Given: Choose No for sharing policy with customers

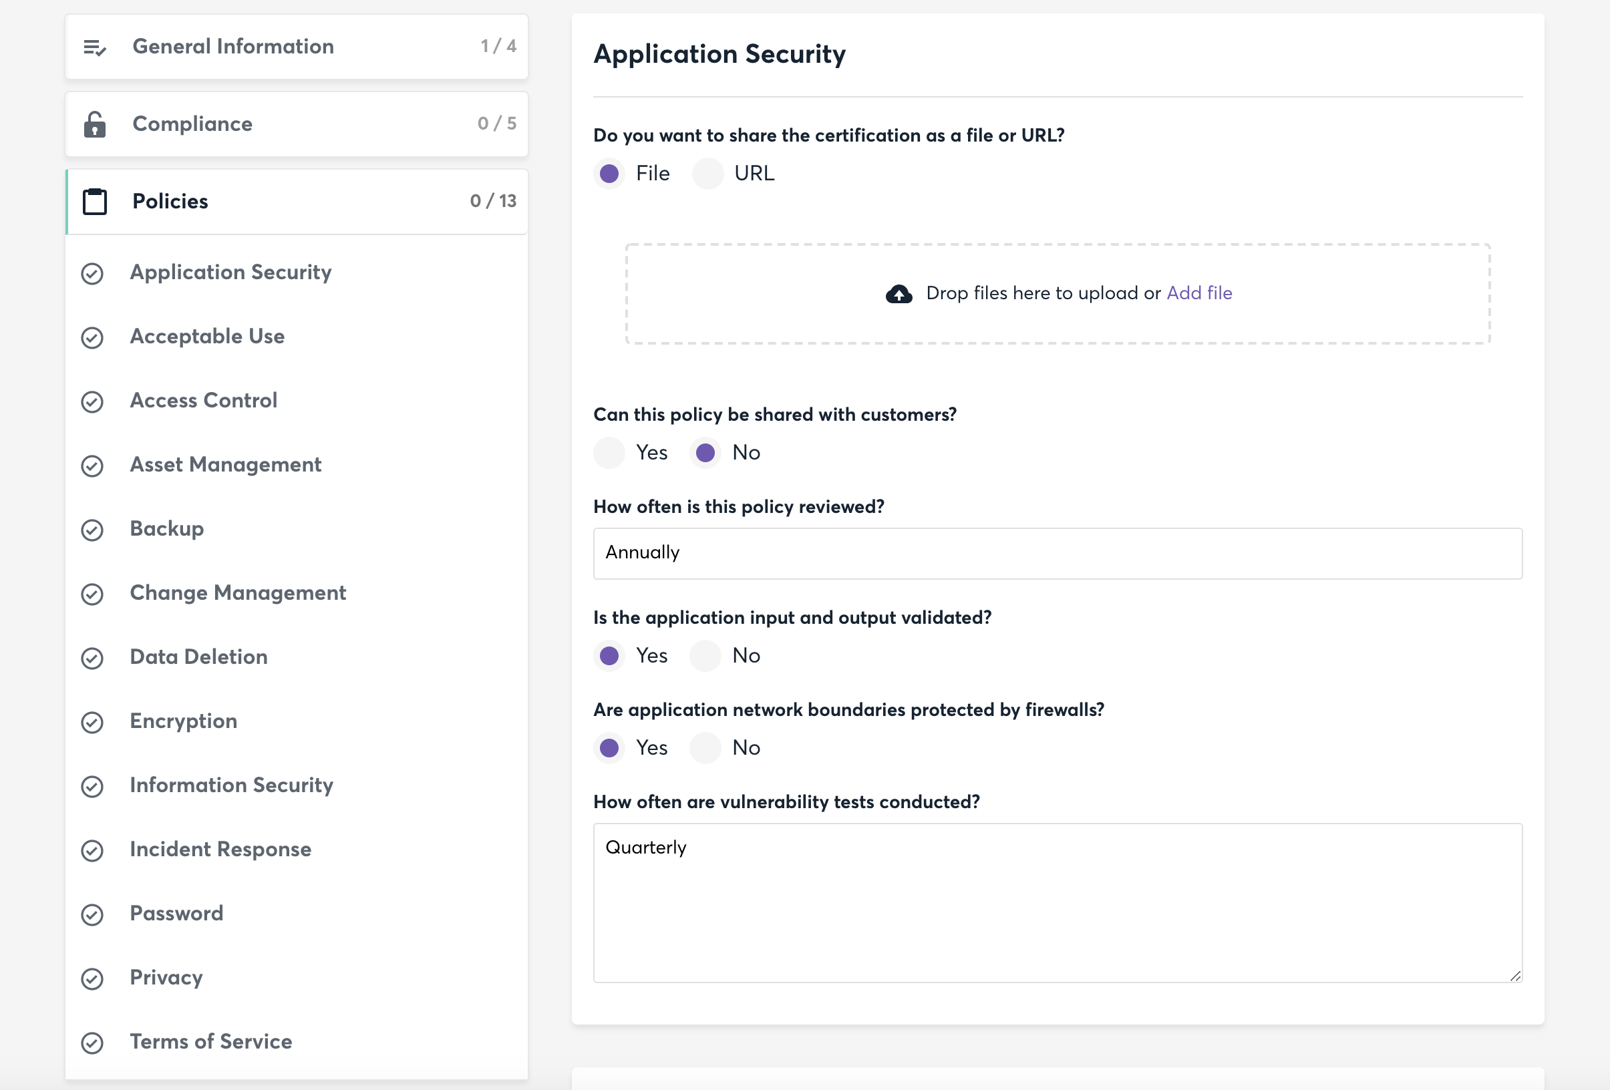Looking at the screenshot, I should [705, 453].
